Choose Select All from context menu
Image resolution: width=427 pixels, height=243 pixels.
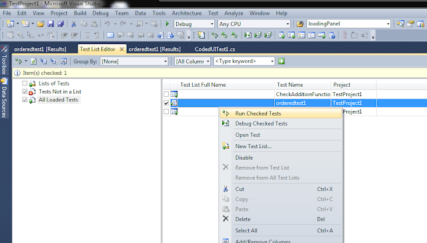(281, 230)
